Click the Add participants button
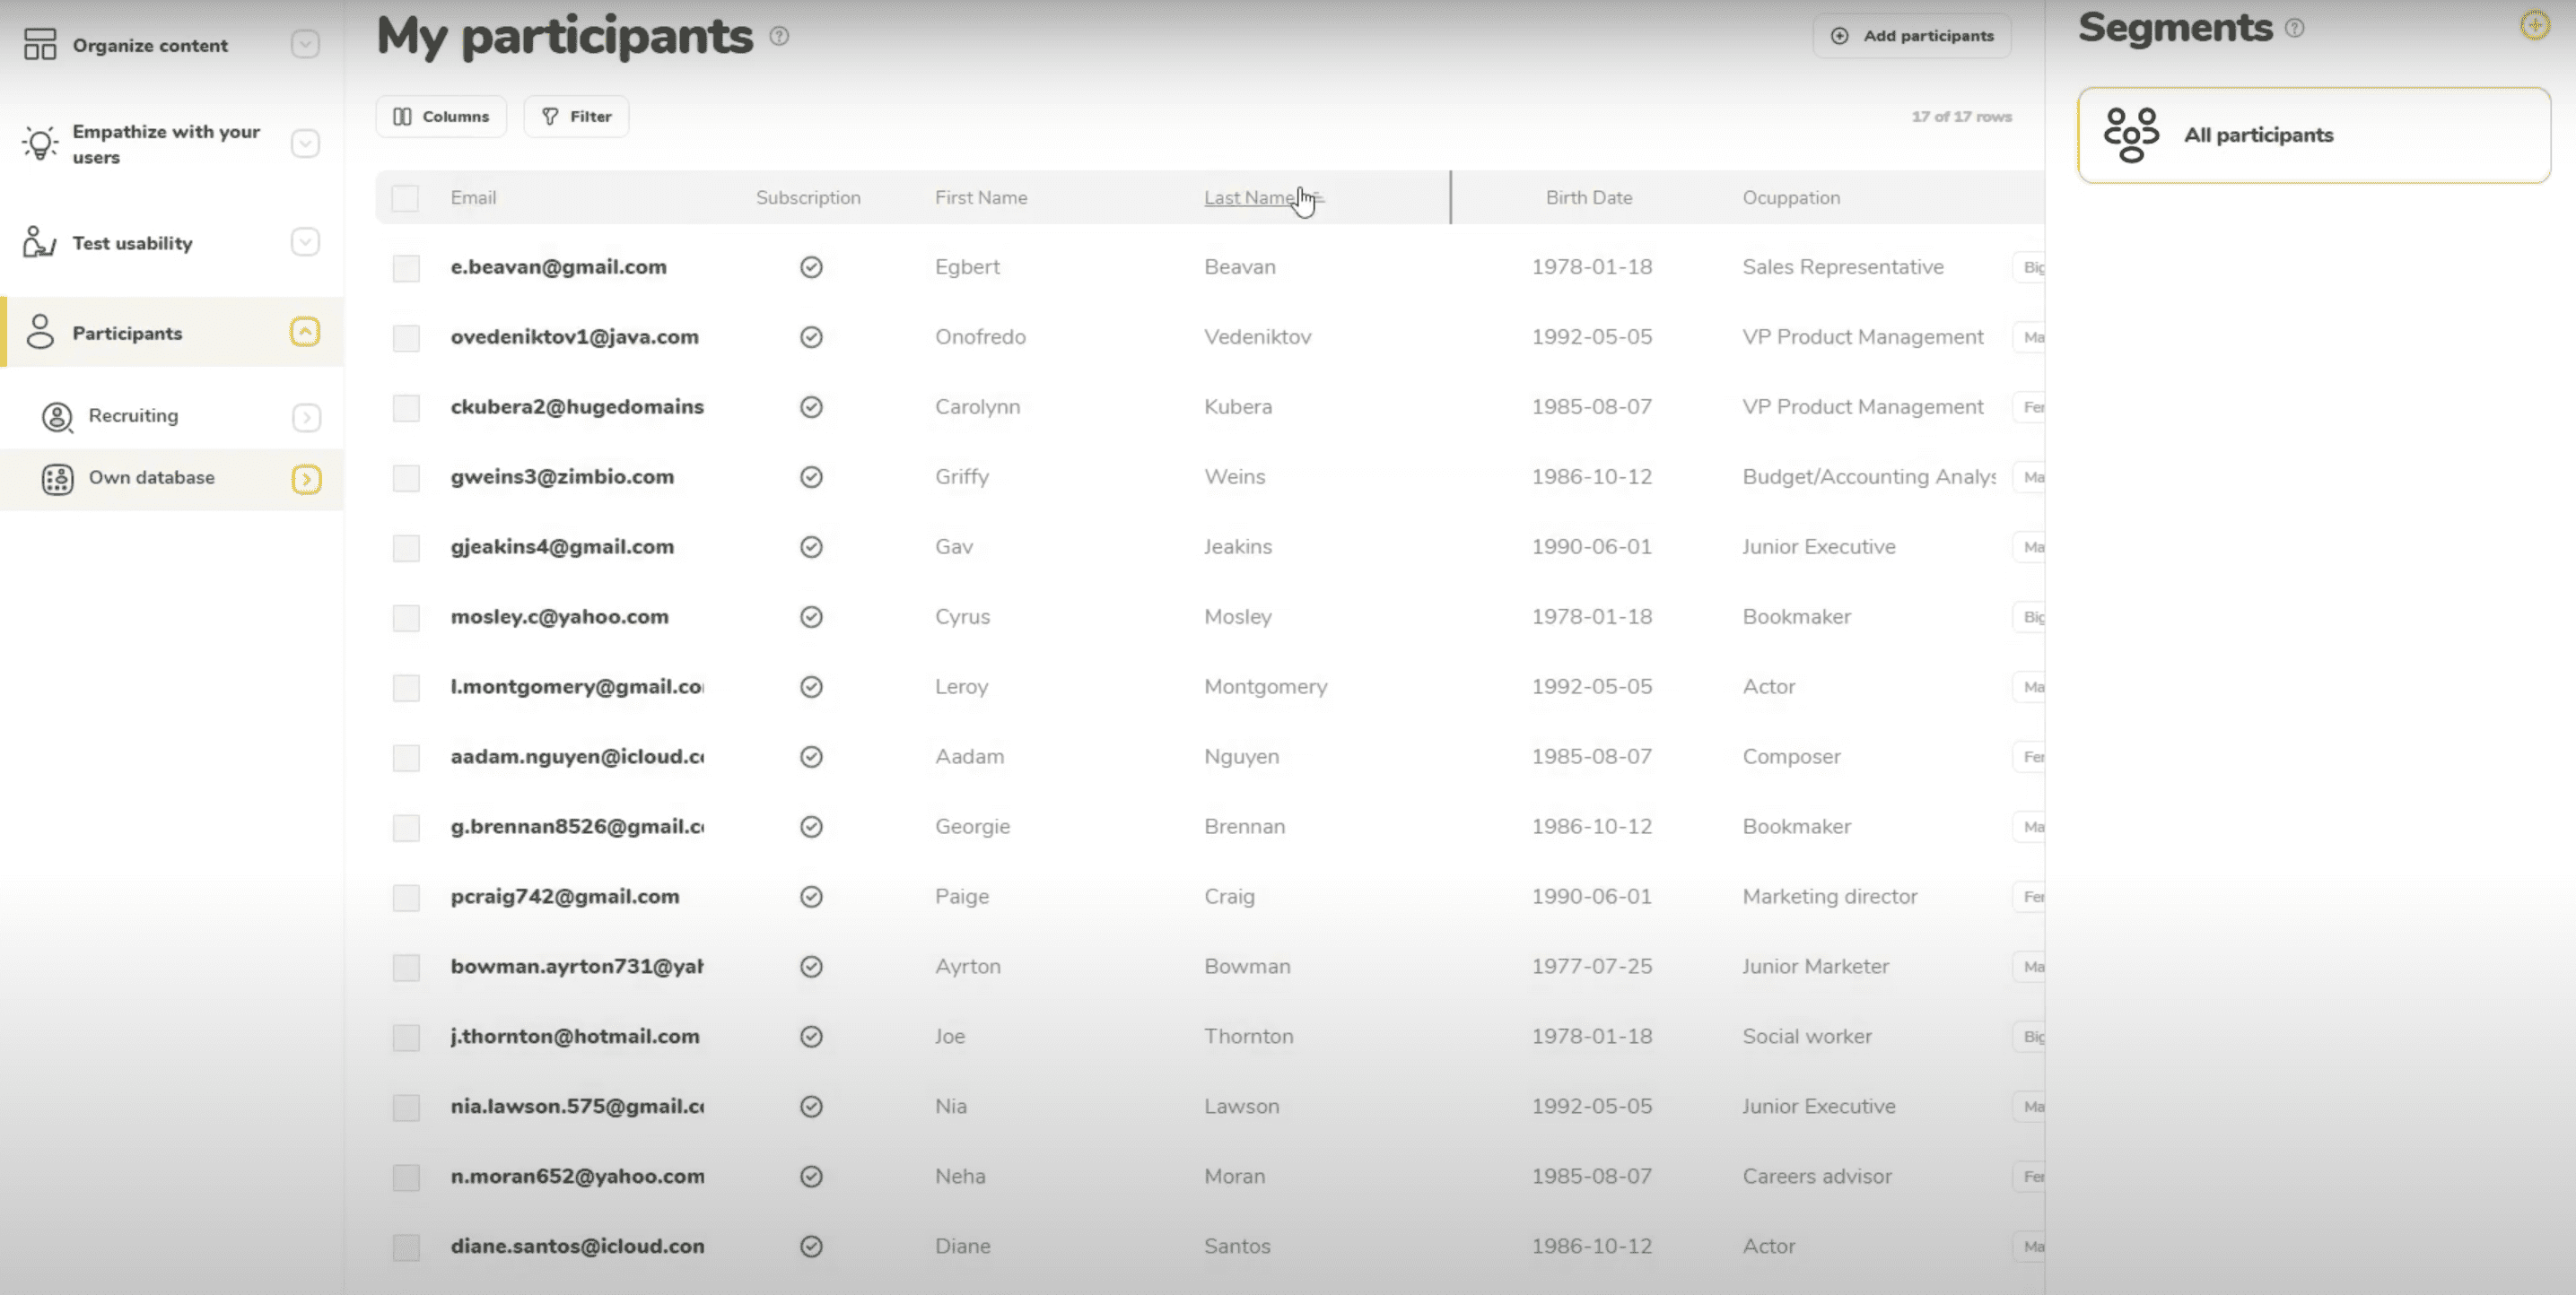Viewport: 2576px width, 1295px height. coord(1914,35)
